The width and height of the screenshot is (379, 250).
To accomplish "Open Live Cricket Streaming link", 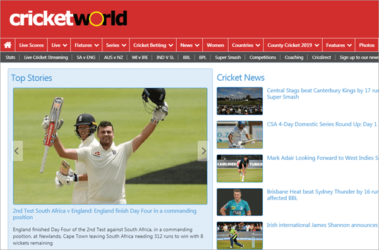I will pyautogui.click(x=46, y=57).
